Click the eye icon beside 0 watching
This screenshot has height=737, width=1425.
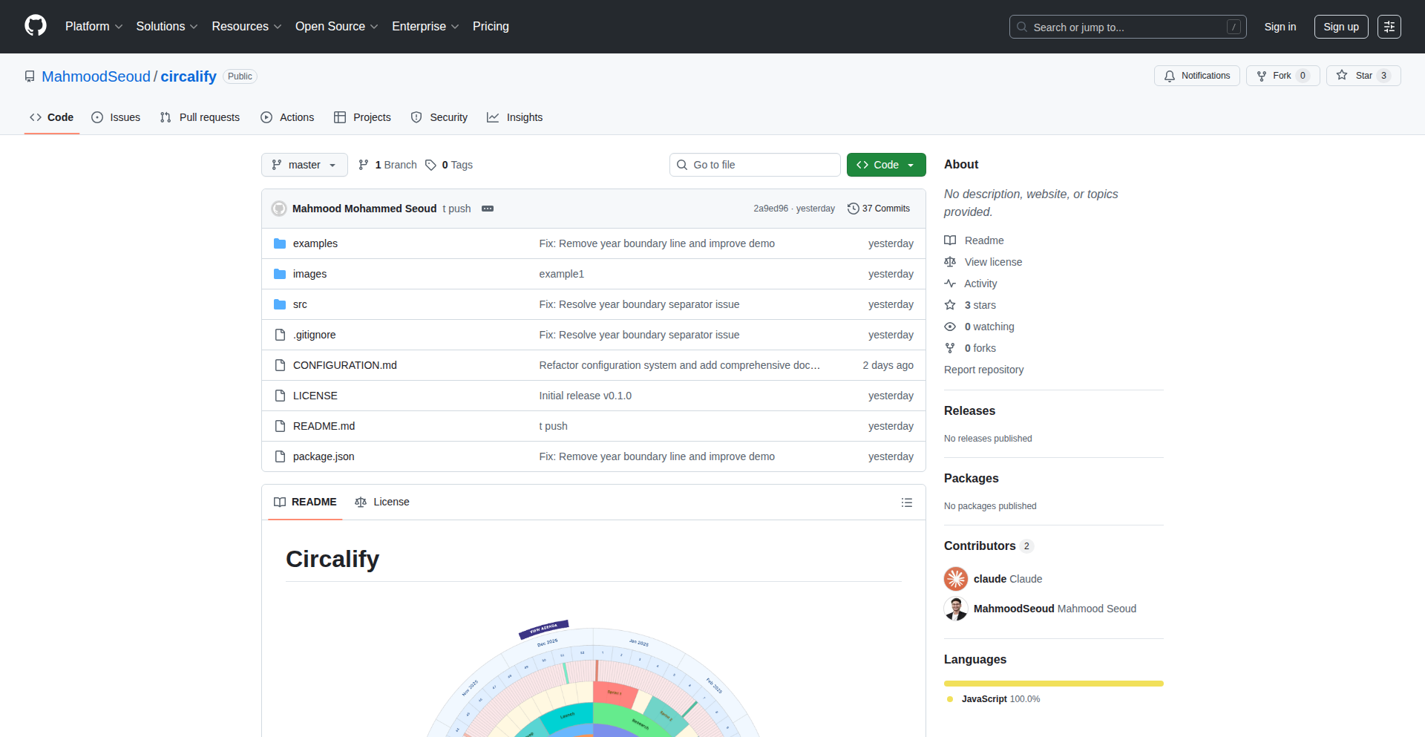point(950,327)
